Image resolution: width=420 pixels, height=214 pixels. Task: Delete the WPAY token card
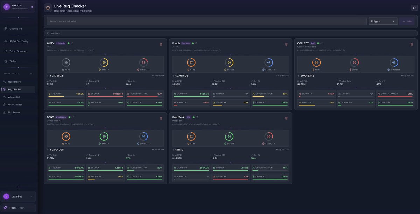pos(161,44)
